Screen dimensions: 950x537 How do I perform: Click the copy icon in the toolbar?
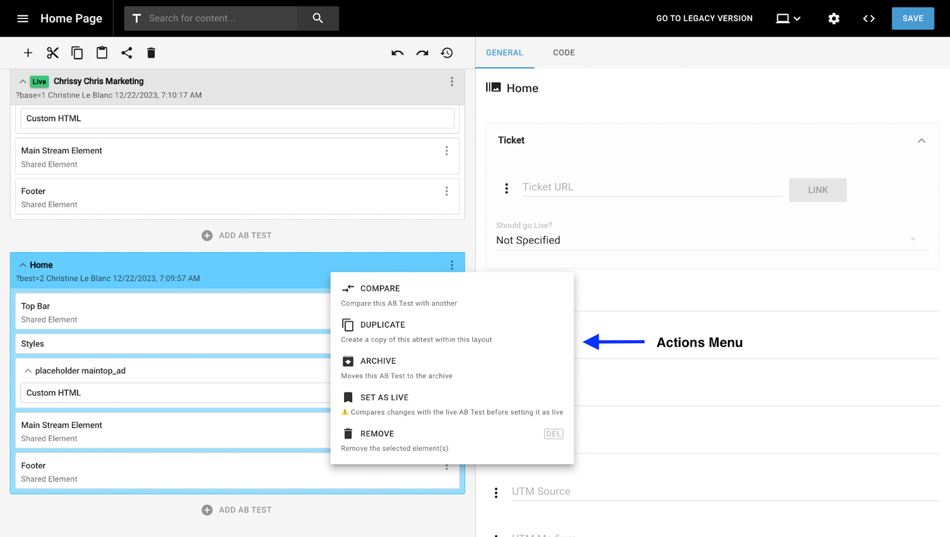tap(77, 52)
